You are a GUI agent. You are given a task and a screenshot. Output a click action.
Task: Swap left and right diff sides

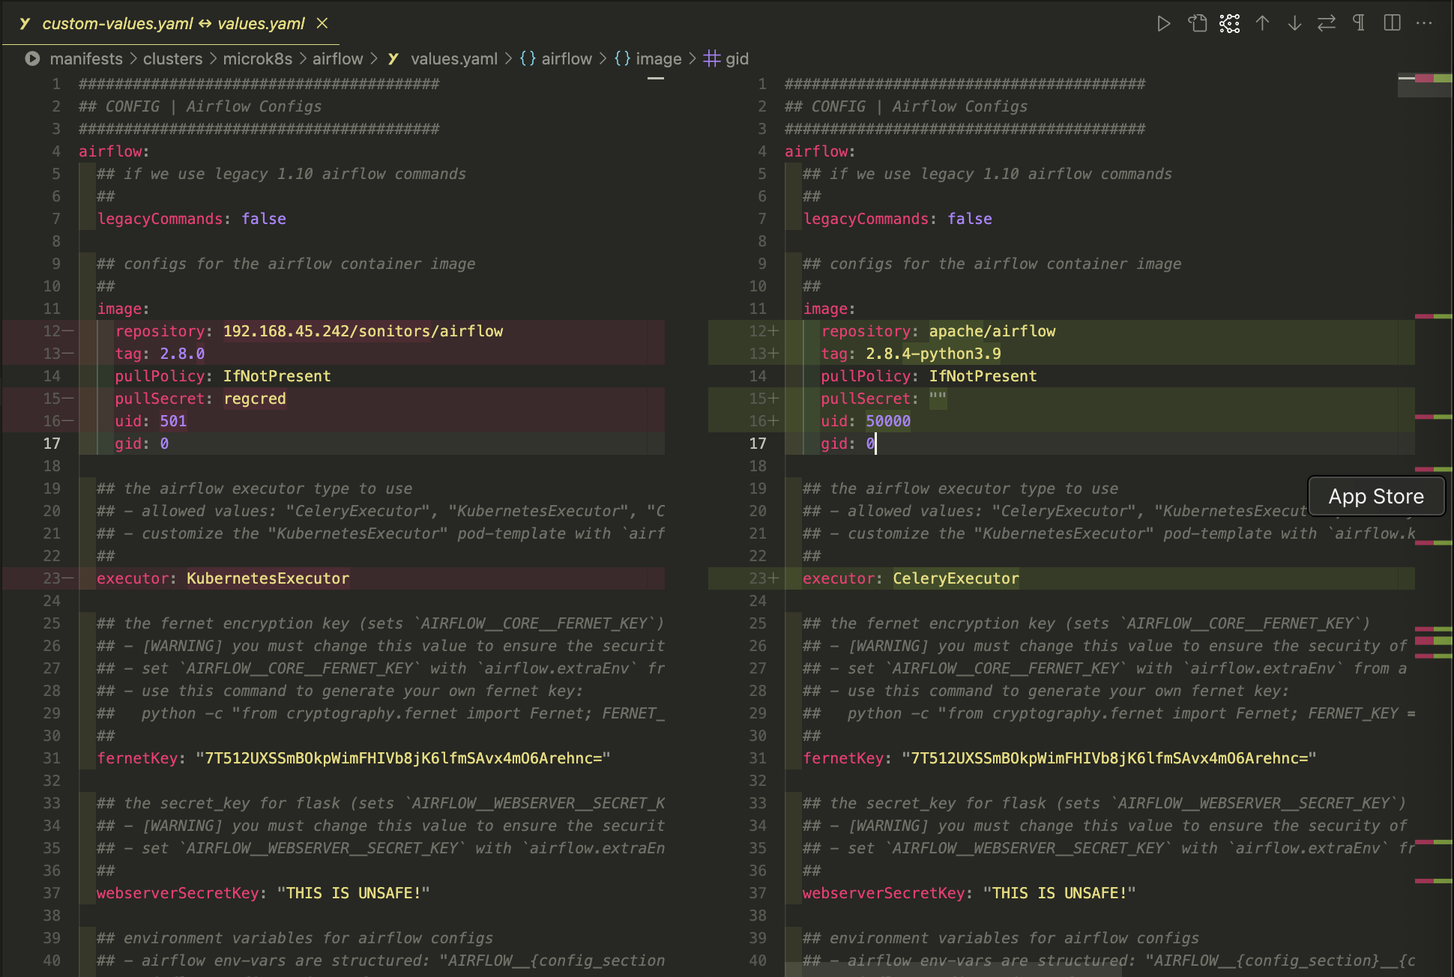[x=1327, y=24]
